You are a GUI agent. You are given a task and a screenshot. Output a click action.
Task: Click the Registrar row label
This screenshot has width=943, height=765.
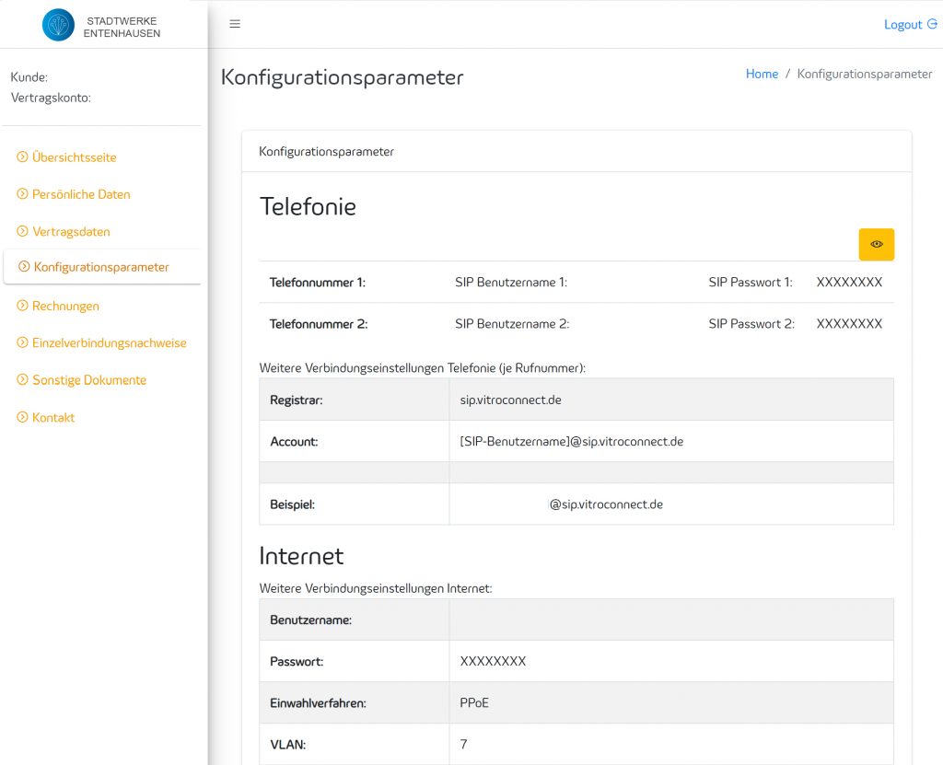[x=297, y=400]
